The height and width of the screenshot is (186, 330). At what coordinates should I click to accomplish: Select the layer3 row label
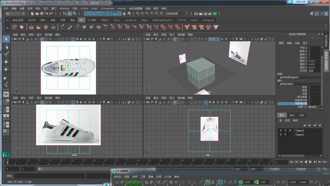300,131
